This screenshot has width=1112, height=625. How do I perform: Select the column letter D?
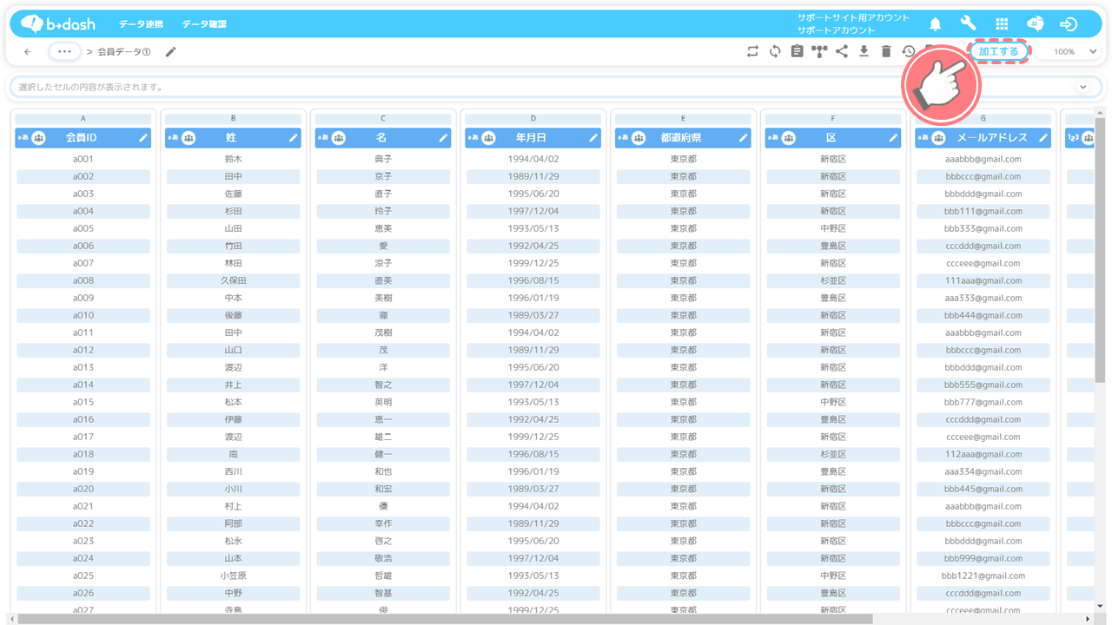point(533,119)
